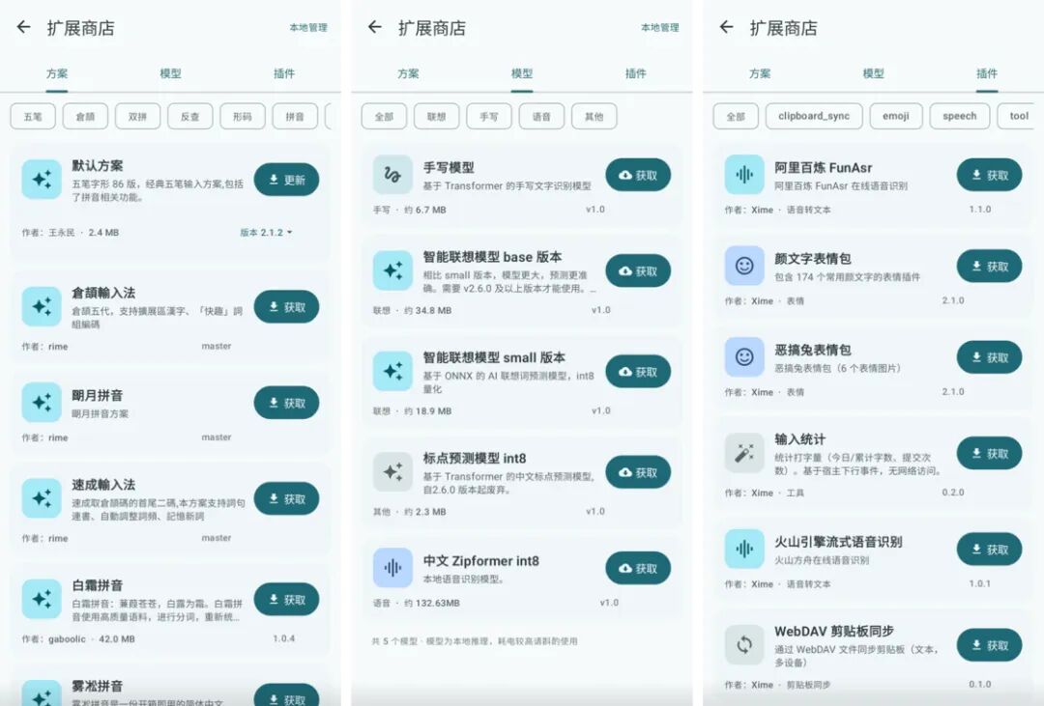
Task: Click 标点预测模型 int8 grey sparkle icon
Action: point(392,471)
